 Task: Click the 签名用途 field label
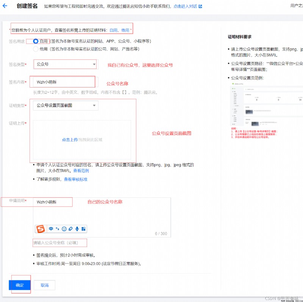(x=17, y=41)
